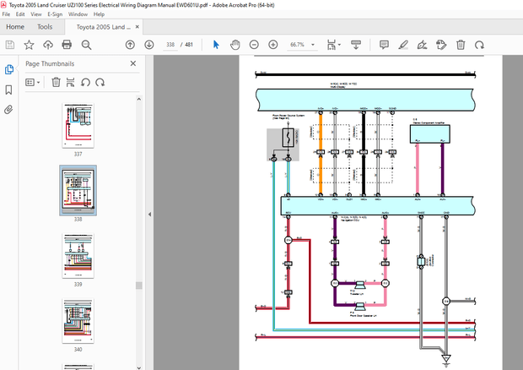Add a comment sticky note
This screenshot has height=370, width=523.
pyautogui.click(x=385, y=45)
